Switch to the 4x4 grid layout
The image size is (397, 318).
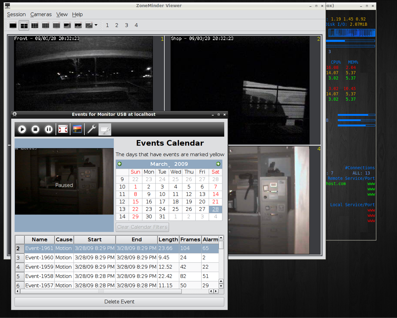point(46,25)
